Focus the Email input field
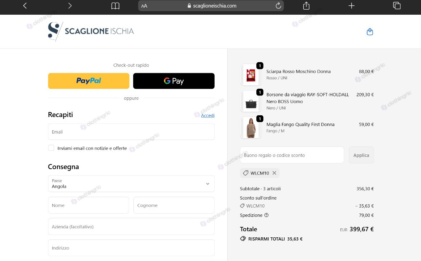 pos(131,131)
